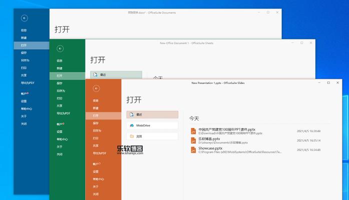Select 新建 in Slides orange sidebar
349x200 pixels.
[96, 108]
